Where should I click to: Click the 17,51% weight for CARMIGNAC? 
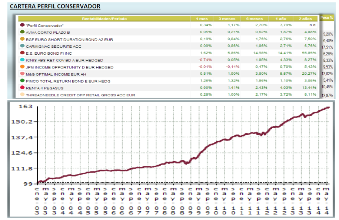327,47
